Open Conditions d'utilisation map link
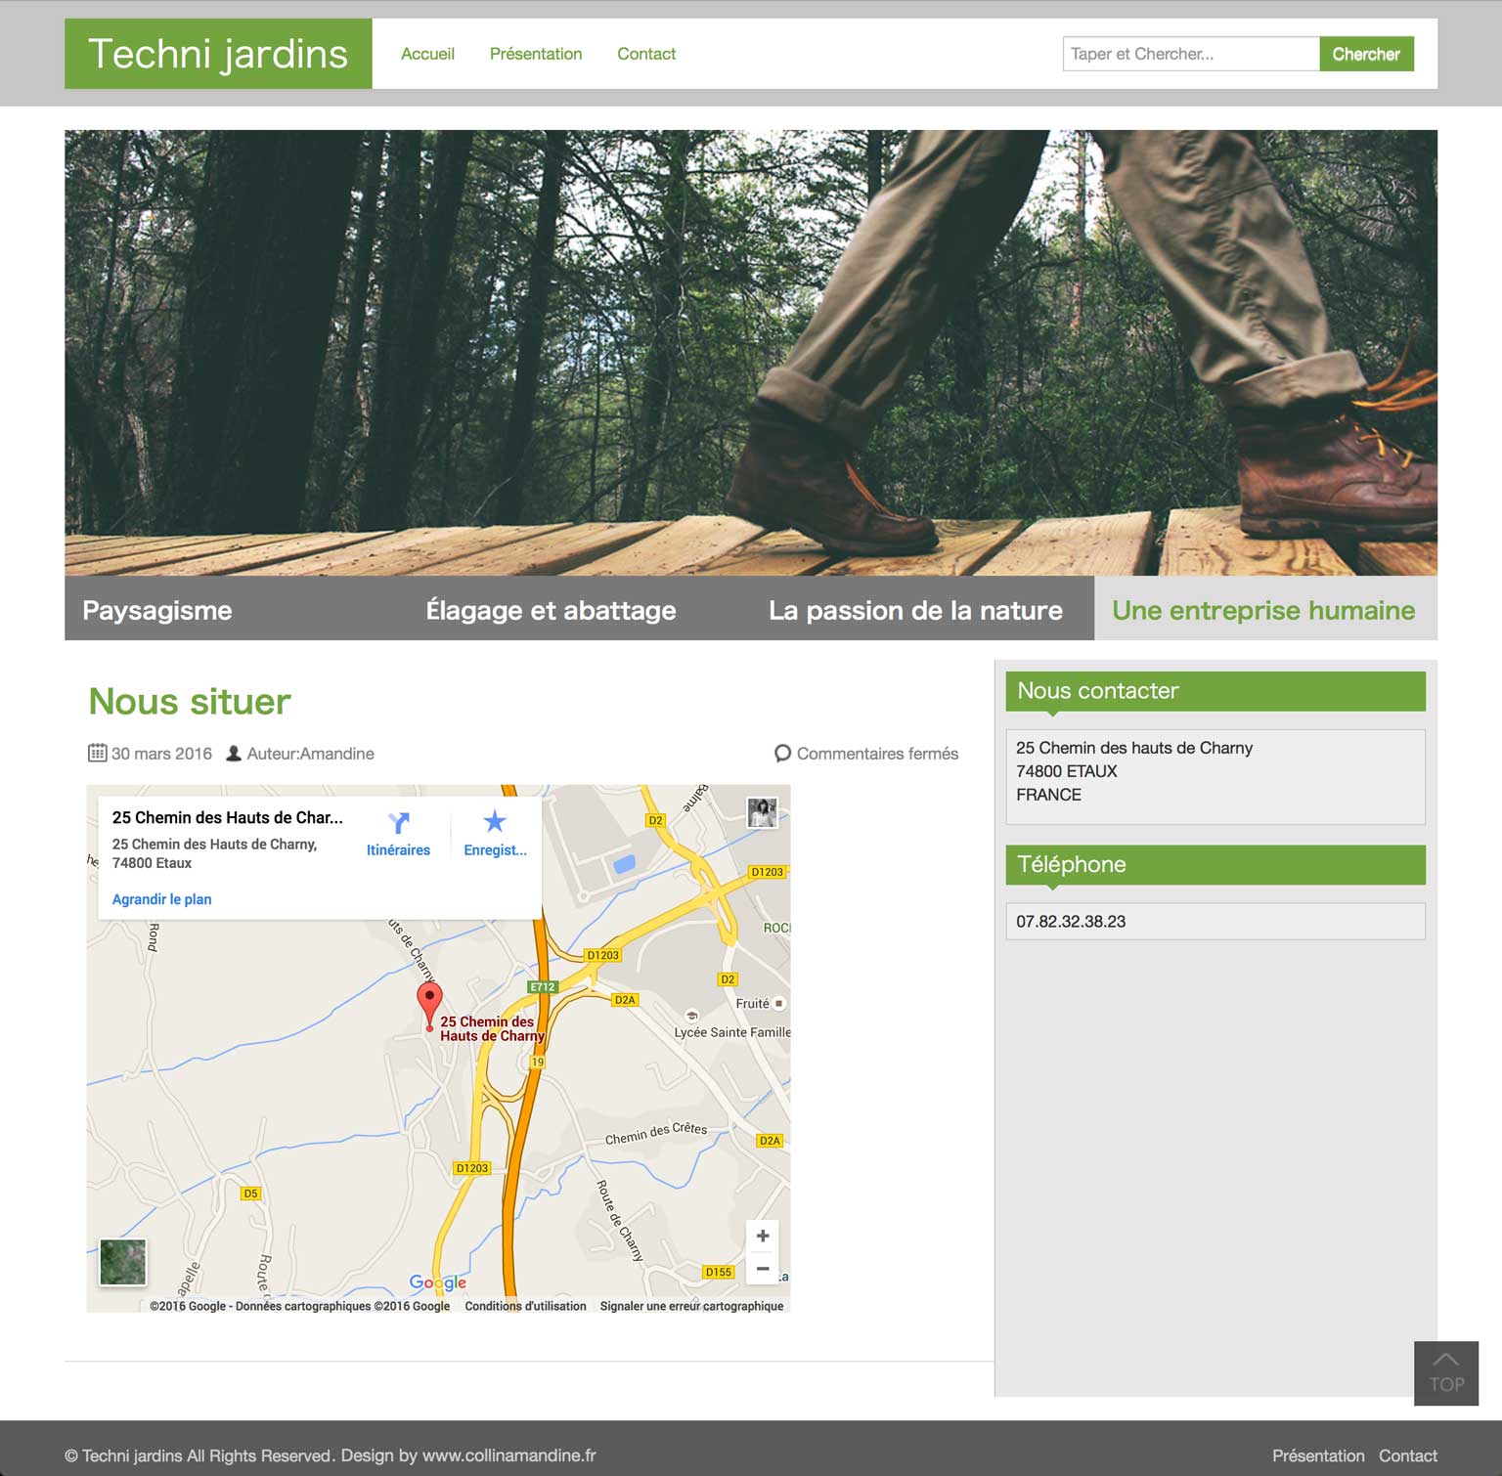The width and height of the screenshot is (1502, 1476). (525, 1306)
